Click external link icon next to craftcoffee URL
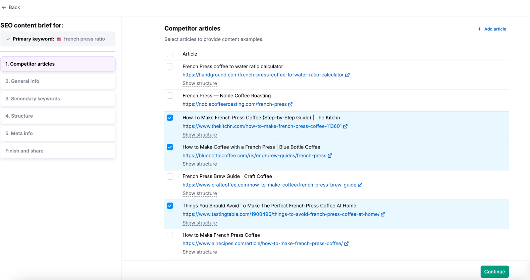The height and width of the screenshot is (280, 530). [360, 185]
